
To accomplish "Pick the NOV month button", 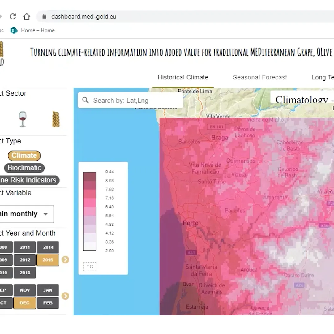I will click(25, 290).
